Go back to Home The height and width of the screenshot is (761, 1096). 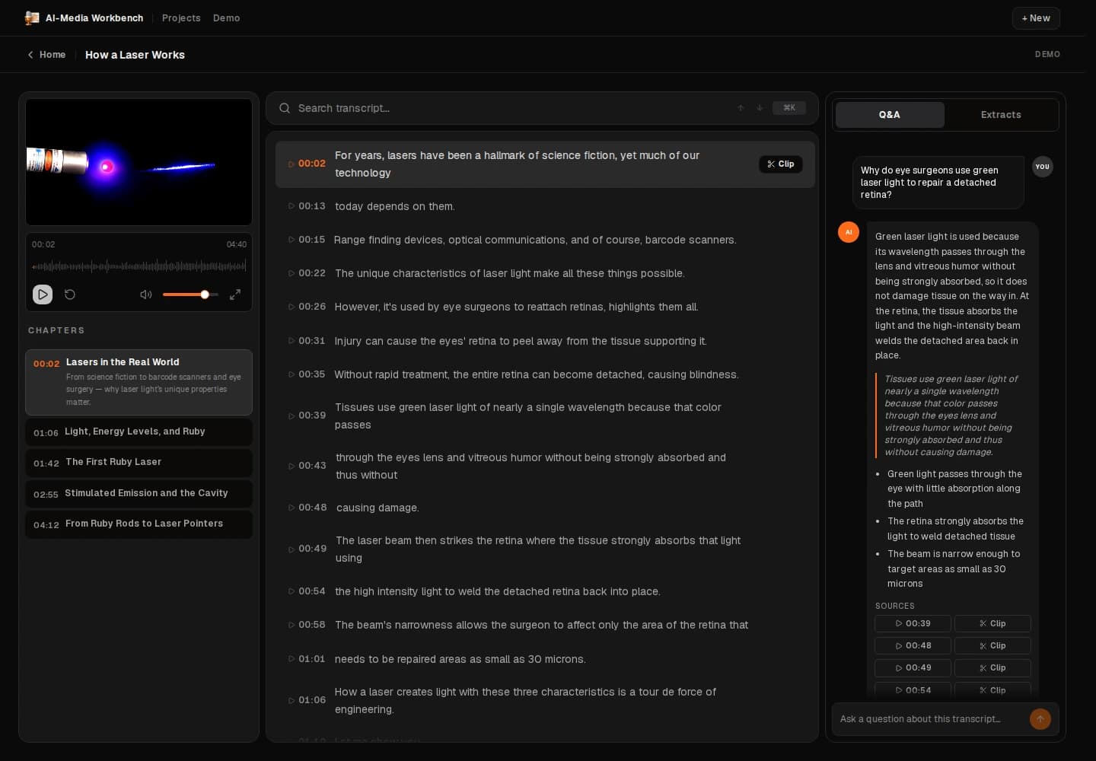pyautogui.click(x=46, y=55)
